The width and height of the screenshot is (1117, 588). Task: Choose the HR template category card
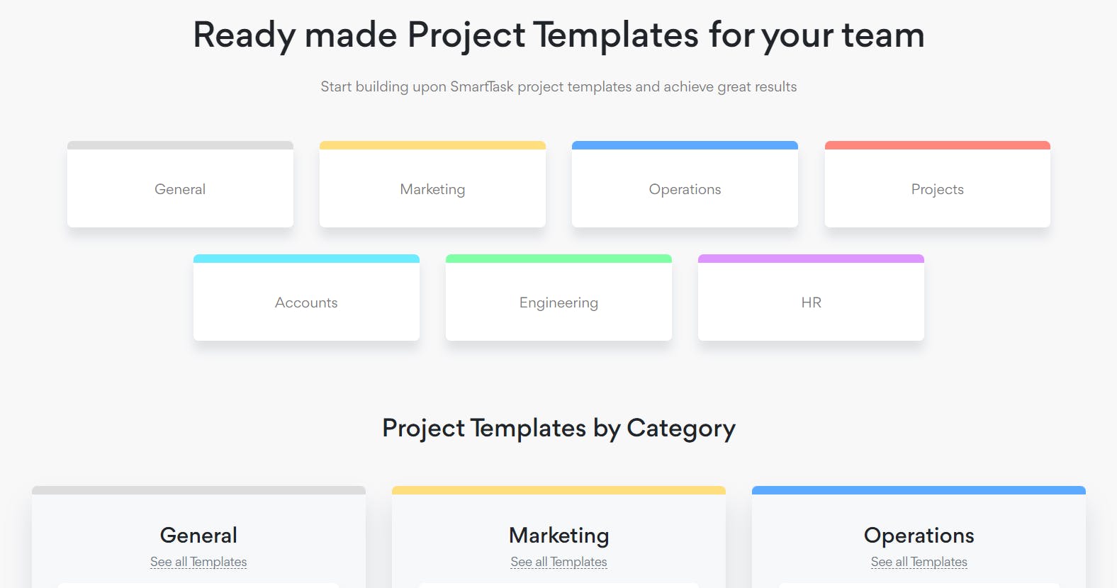811,303
